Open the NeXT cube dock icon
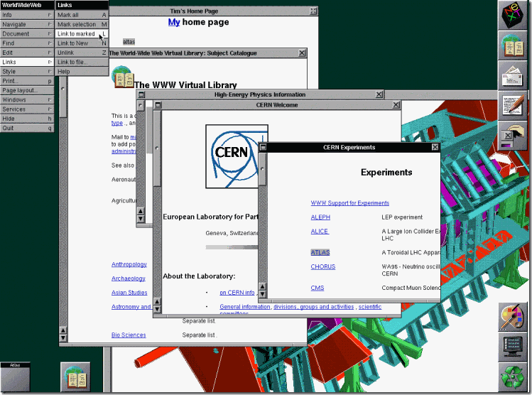532x395 pixels. pos(513,16)
